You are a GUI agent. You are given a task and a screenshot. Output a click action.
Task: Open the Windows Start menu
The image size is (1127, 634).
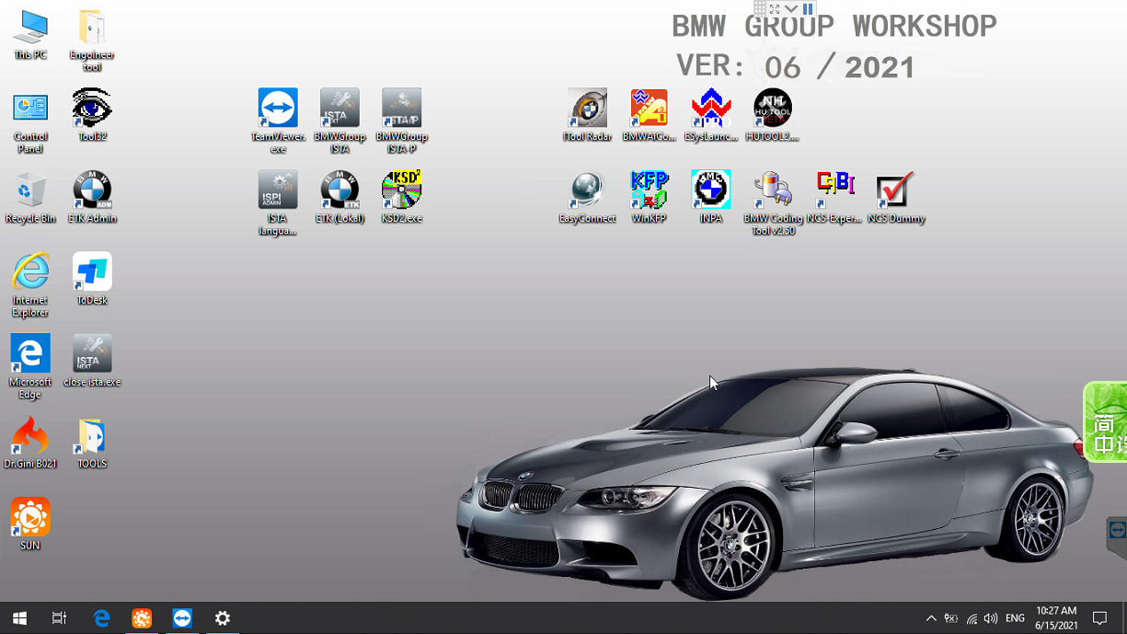click(x=19, y=618)
